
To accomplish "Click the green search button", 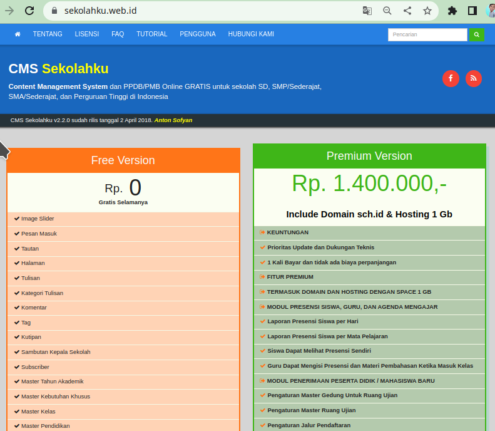I will click(x=476, y=35).
